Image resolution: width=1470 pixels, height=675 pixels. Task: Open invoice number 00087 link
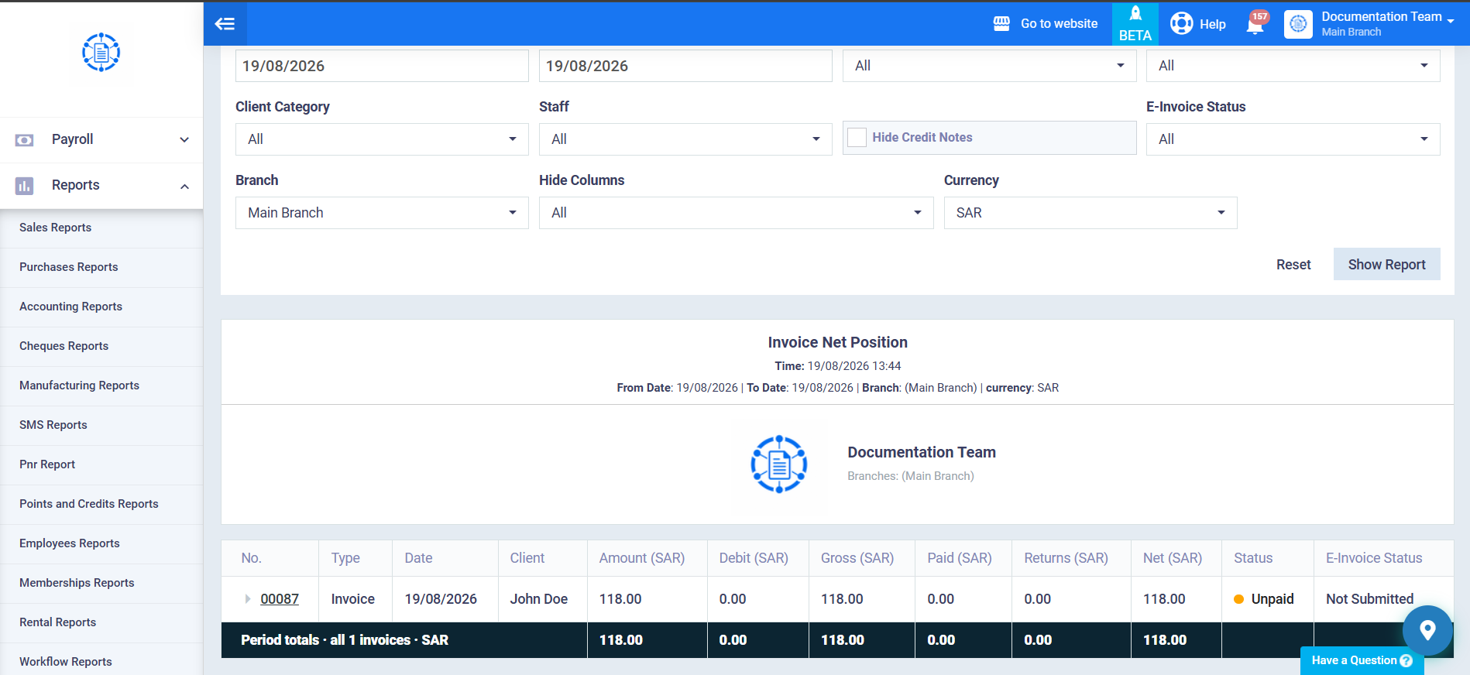[x=280, y=599]
